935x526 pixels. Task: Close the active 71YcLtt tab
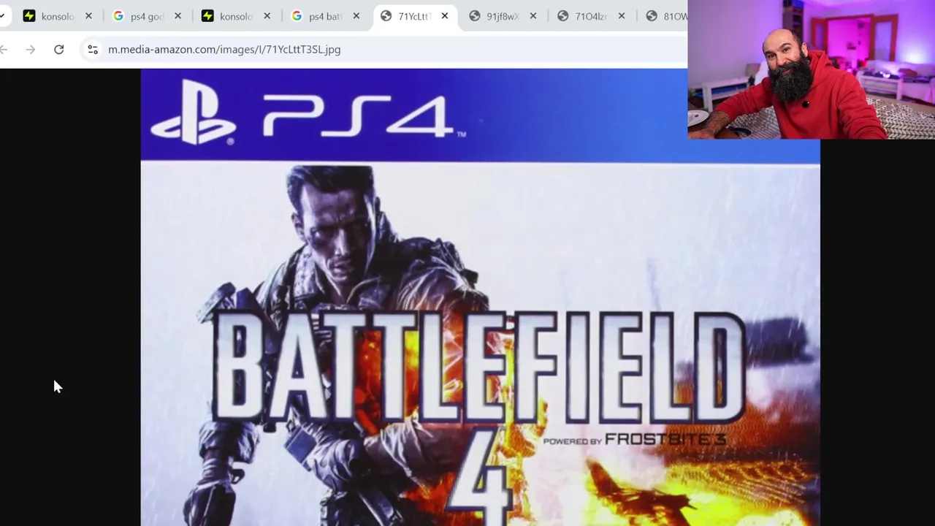pyautogui.click(x=445, y=16)
